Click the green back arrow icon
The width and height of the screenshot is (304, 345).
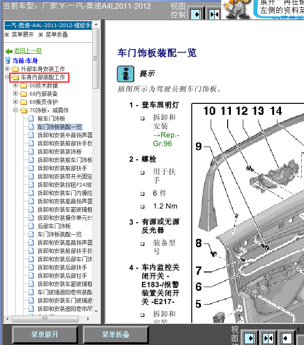coord(9,51)
